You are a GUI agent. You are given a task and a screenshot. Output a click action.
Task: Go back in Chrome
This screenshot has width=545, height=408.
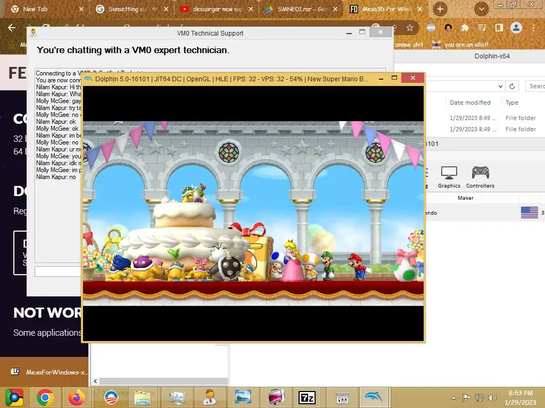pyautogui.click(x=12, y=28)
